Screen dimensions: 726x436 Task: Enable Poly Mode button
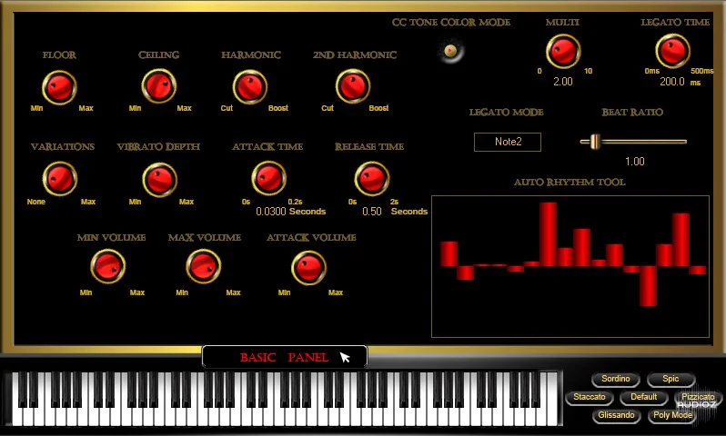(x=672, y=415)
